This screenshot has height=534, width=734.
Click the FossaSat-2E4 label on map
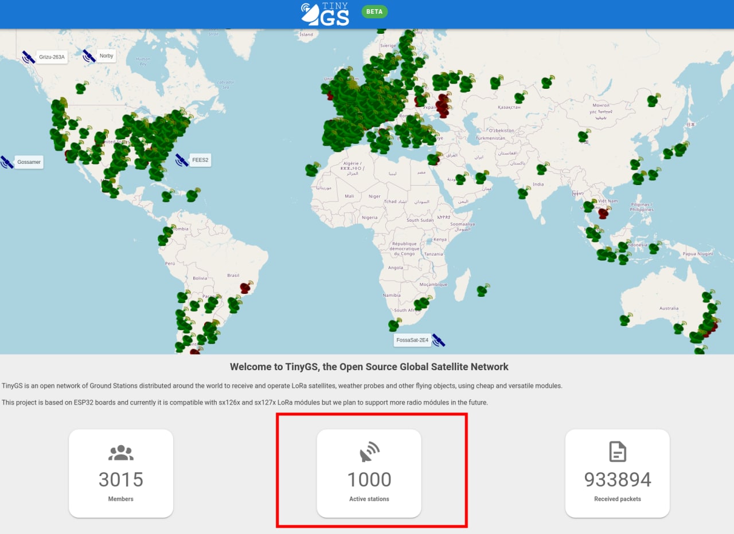coord(412,340)
